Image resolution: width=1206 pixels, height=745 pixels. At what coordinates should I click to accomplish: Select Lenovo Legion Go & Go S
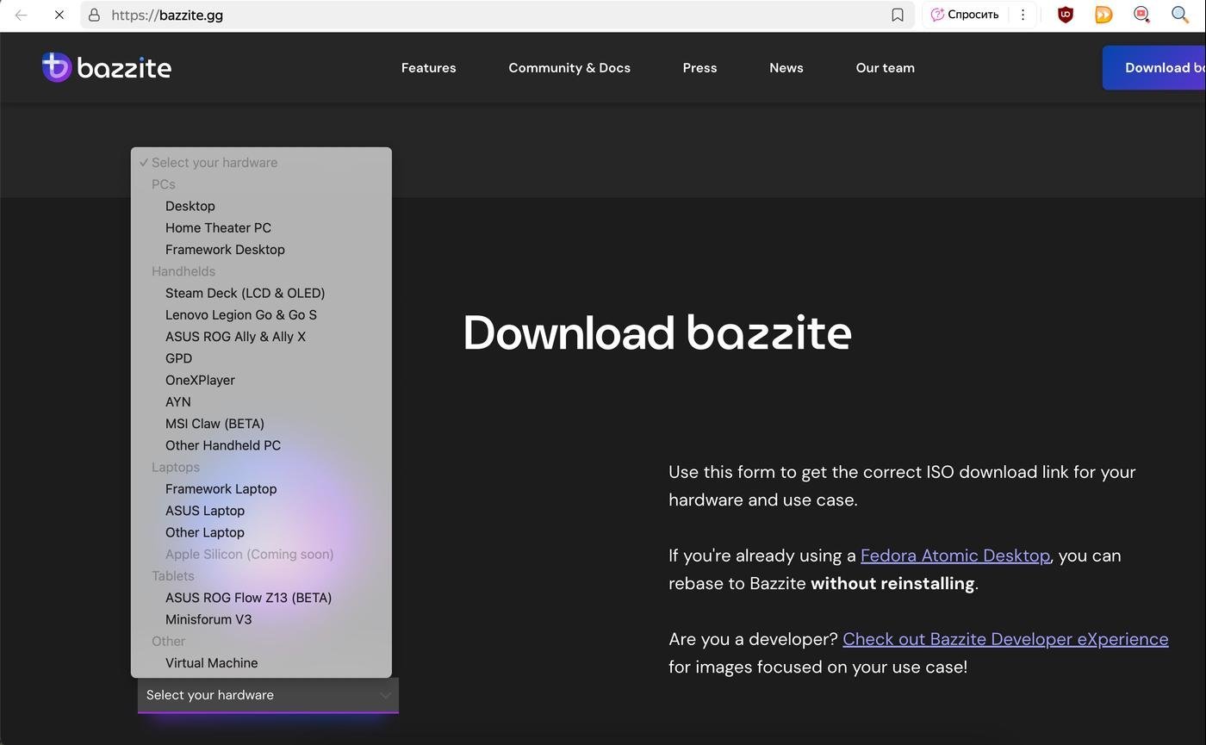261,315
